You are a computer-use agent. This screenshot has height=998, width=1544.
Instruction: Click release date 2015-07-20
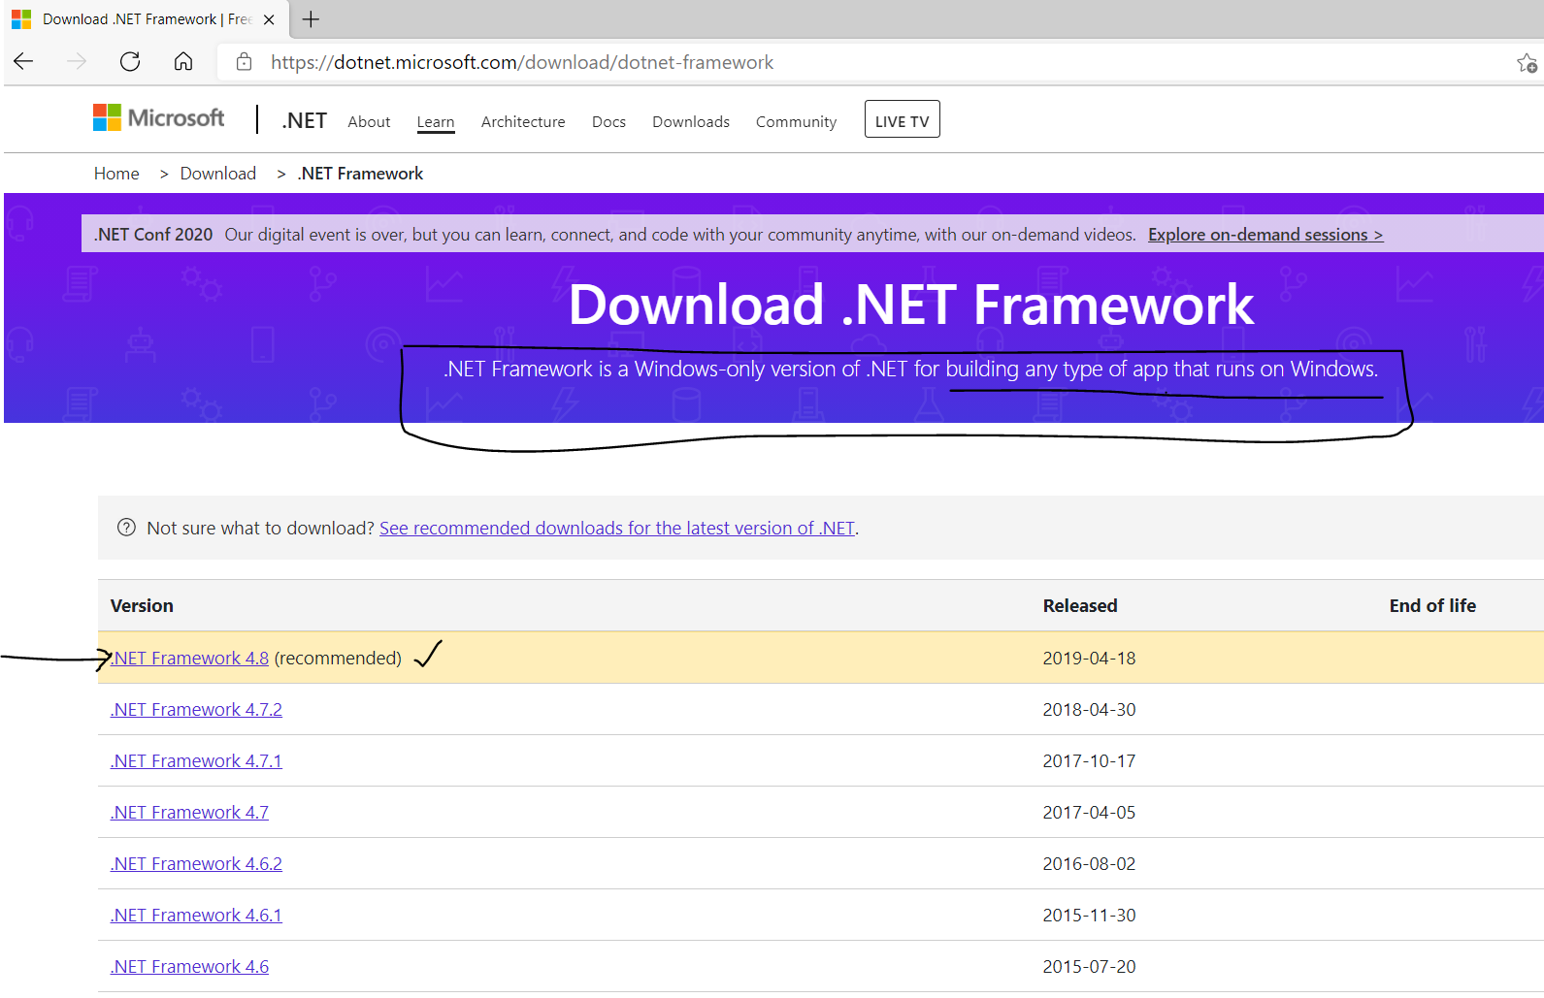click(1089, 966)
